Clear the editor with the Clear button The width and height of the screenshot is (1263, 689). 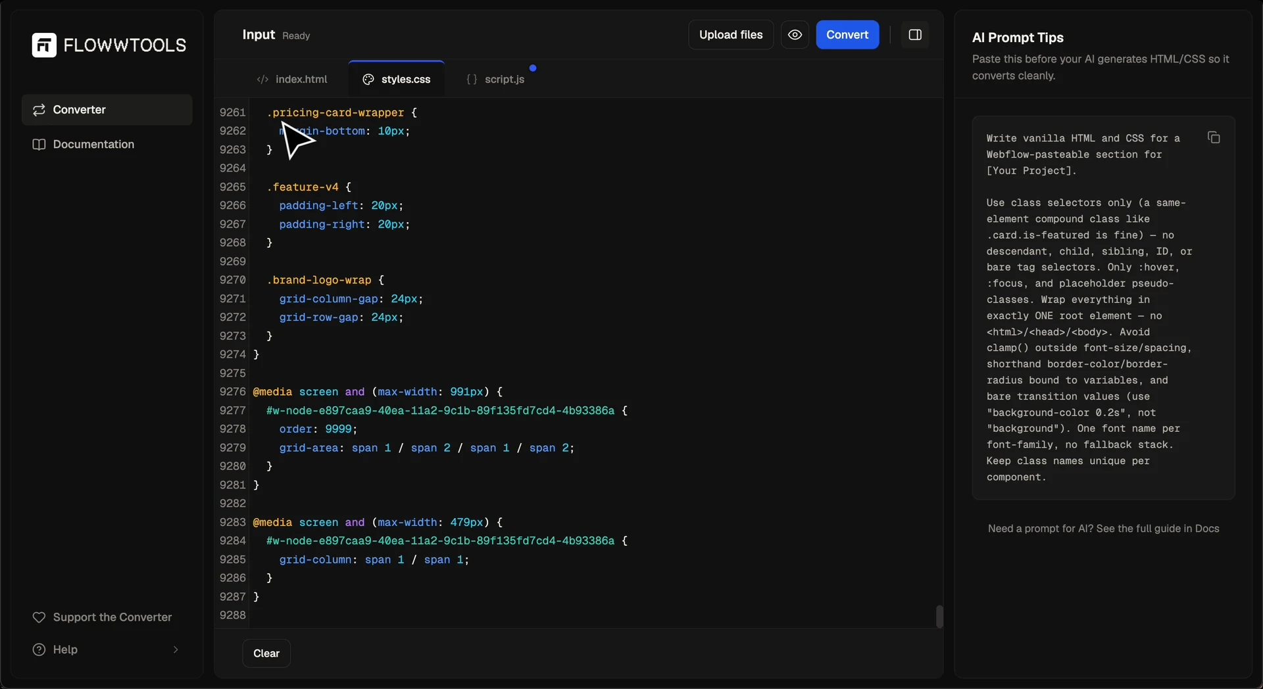(x=266, y=653)
